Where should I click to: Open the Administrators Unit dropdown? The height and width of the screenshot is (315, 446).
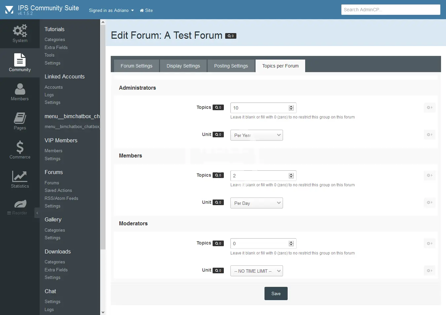[257, 135]
